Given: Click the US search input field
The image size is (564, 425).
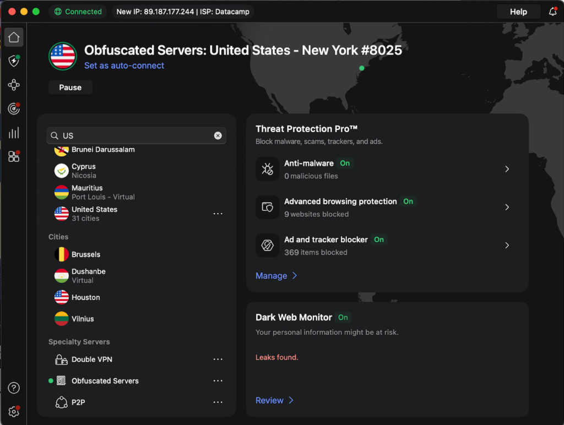Looking at the screenshot, I should [x=137, y=135].
